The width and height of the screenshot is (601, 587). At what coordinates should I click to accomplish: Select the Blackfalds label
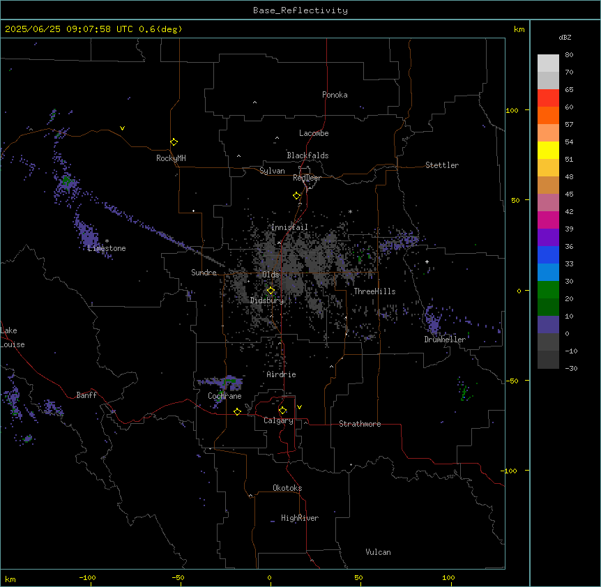307,155
